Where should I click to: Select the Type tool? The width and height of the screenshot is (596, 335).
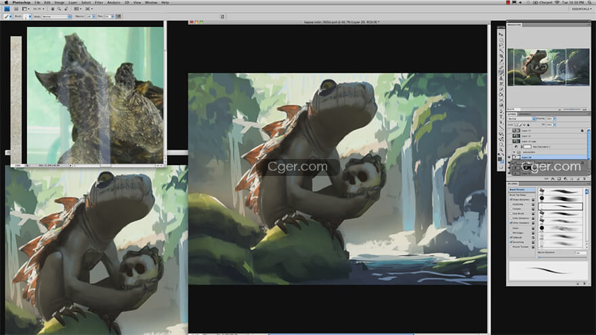point(501,117)
